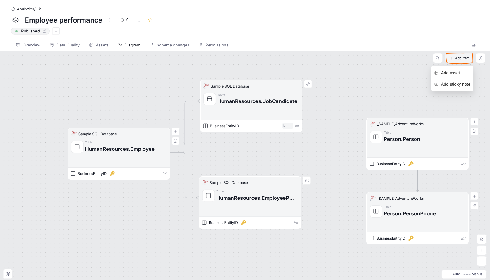Open the Analytics/HR breadcrumb link
Image resolution: width=493 pixels, height=280 pixels.
(29, 9)
